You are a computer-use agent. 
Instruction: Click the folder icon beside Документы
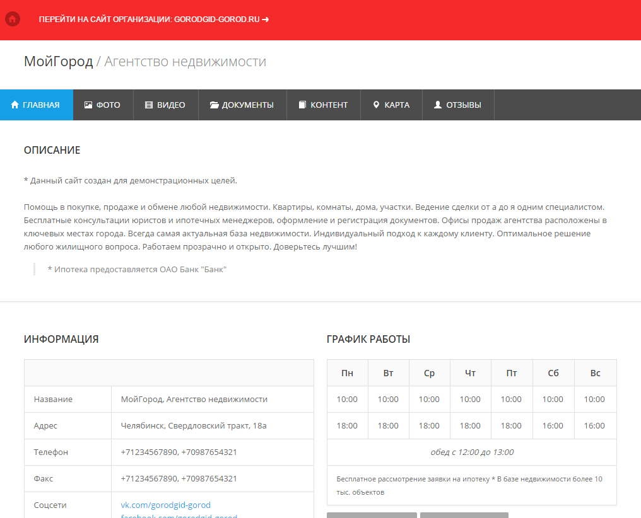point(214,105)
